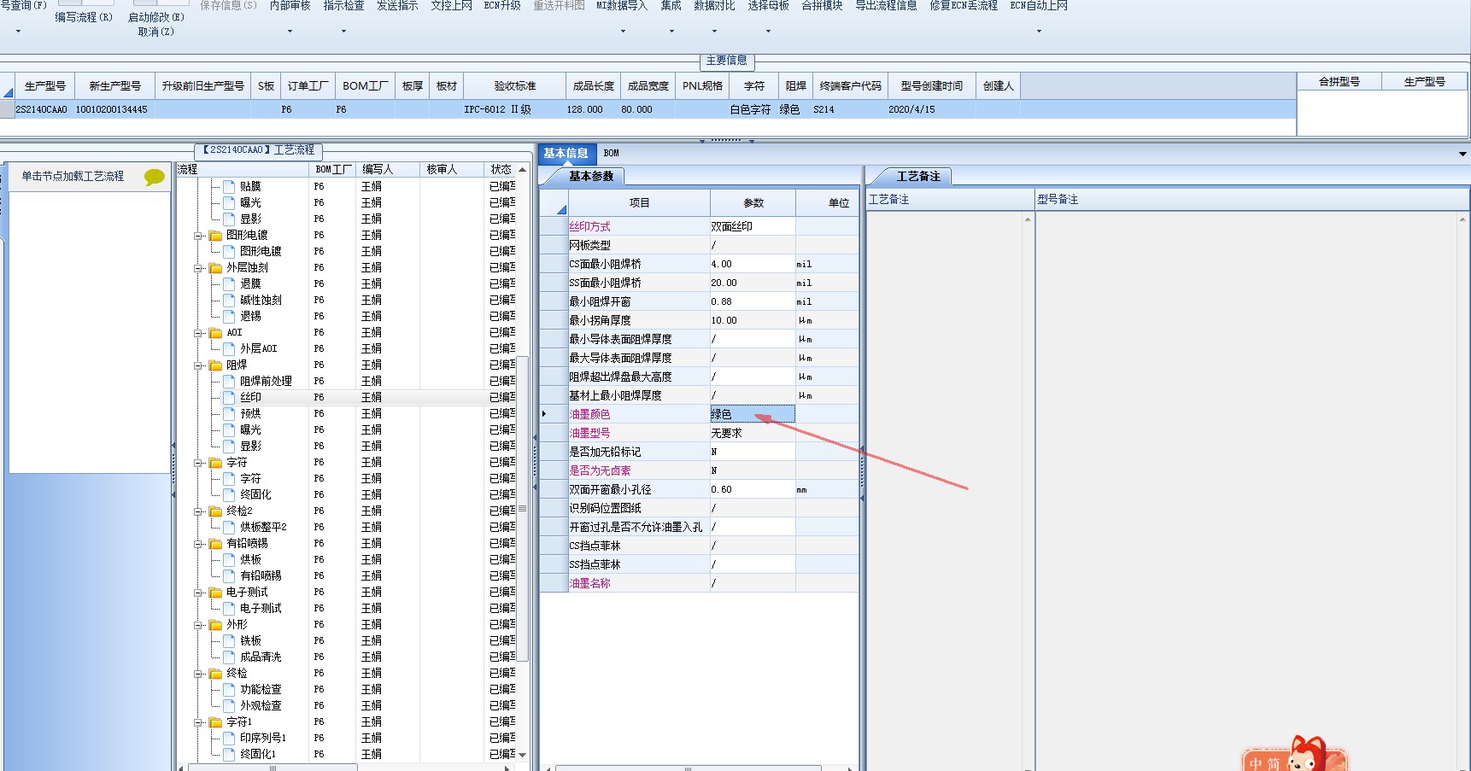
Task: Collapse the 阻焊 folder node
Action: (x=198, y=365)
